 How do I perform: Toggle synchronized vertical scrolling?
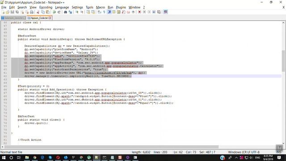[88, 12]
